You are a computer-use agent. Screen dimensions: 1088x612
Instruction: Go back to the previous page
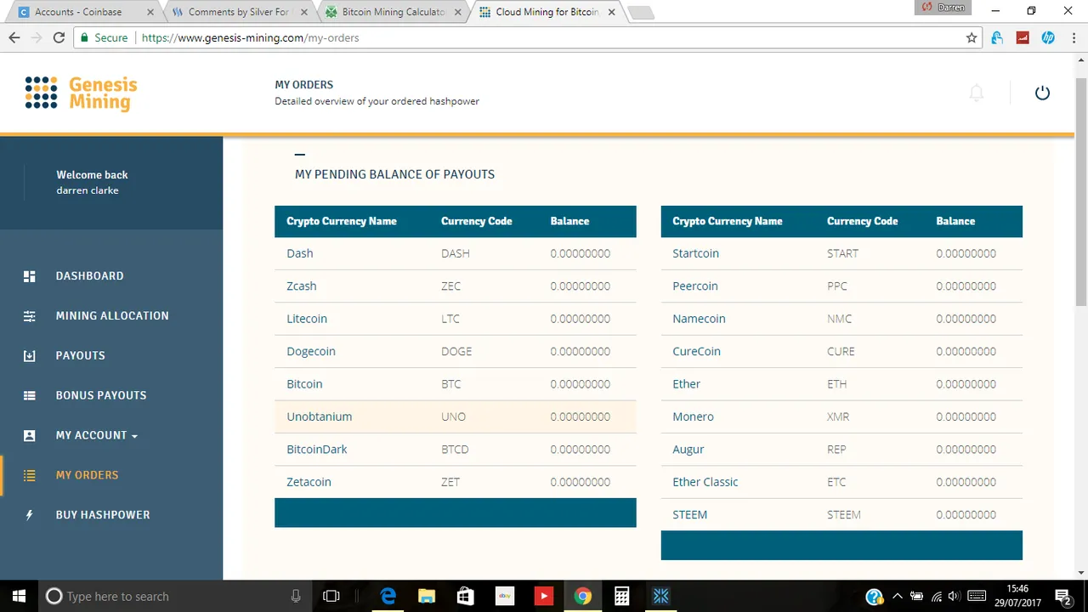(14, 37)
